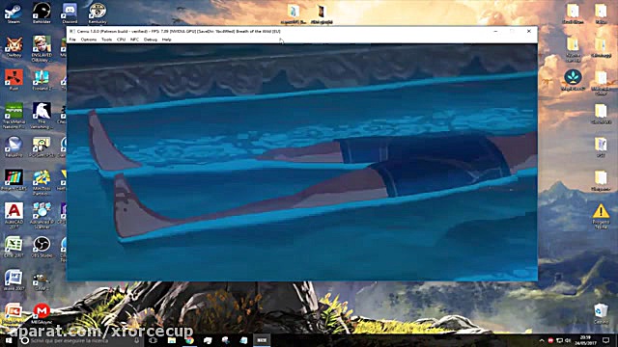Launch the Rust game shortcut
The height and width of the screenshot is (347, 618).
(14, 80)
